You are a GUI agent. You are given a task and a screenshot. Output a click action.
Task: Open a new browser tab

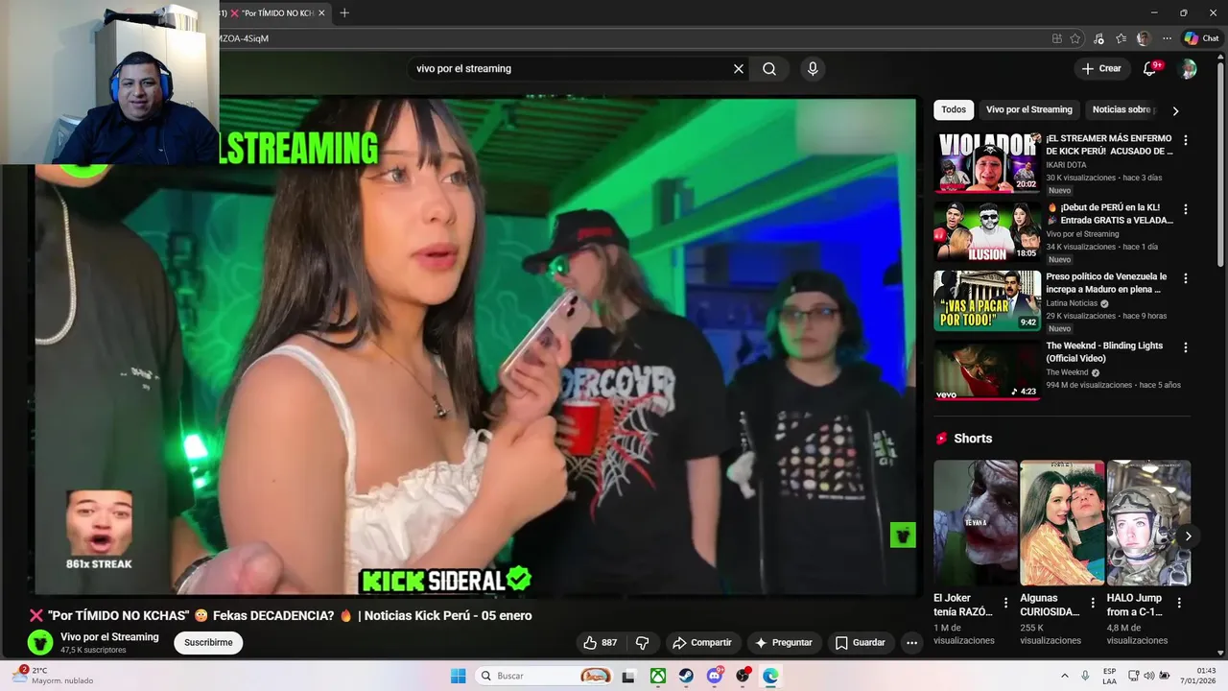[x=344, y=12]
